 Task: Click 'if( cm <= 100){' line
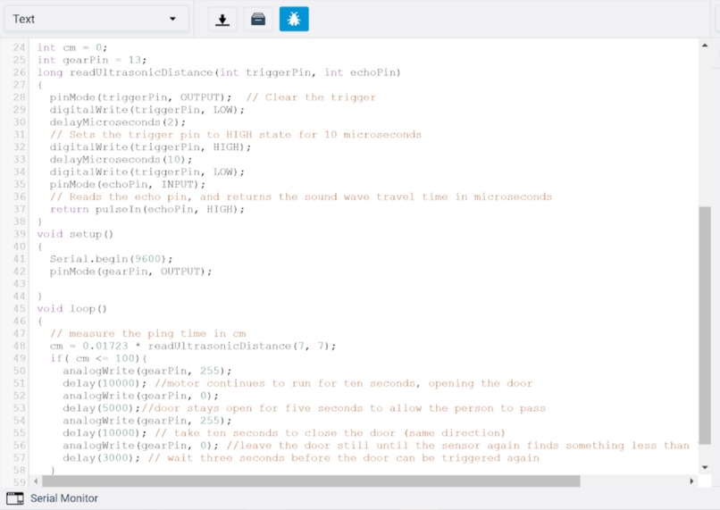[x=98, y=358]
